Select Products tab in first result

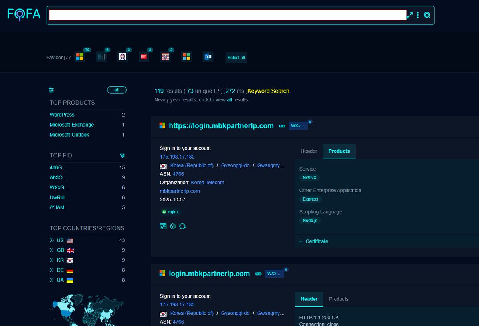click(339, 151)
